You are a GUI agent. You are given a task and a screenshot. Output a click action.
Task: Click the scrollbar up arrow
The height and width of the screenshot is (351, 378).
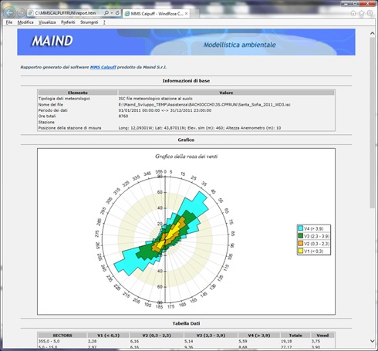(x=372, y=33)
